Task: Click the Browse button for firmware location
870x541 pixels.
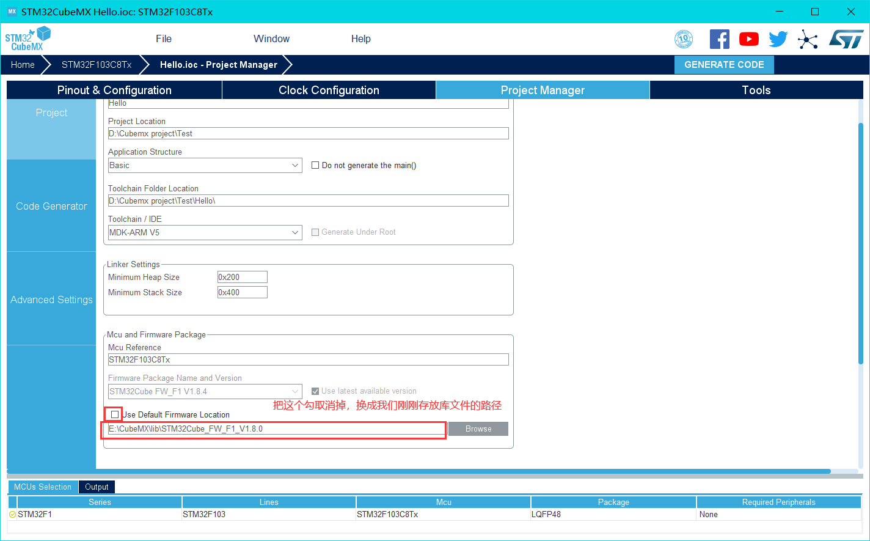Action: coord(478,429)
